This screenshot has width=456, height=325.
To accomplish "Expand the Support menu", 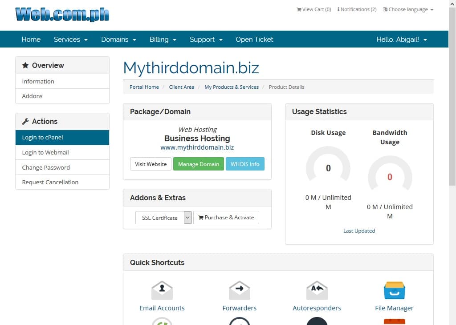I will pyautogui.click(x=206, y=40).
